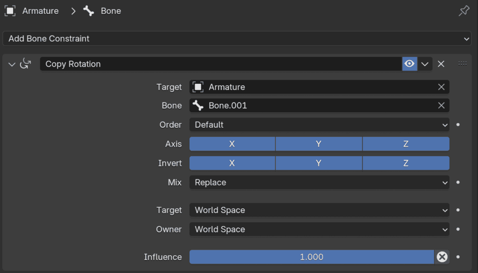Screen dimensions: 478x273
Task: Animate Influence property dot
Action: tap(458, 257)
